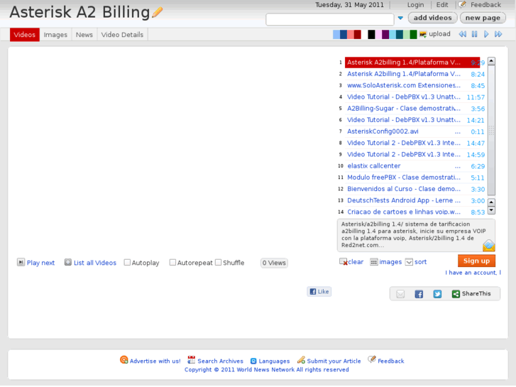516x387 pixels.
Task: Click the playlist scrollbar up arrow at top
Action: pos(491,61)
